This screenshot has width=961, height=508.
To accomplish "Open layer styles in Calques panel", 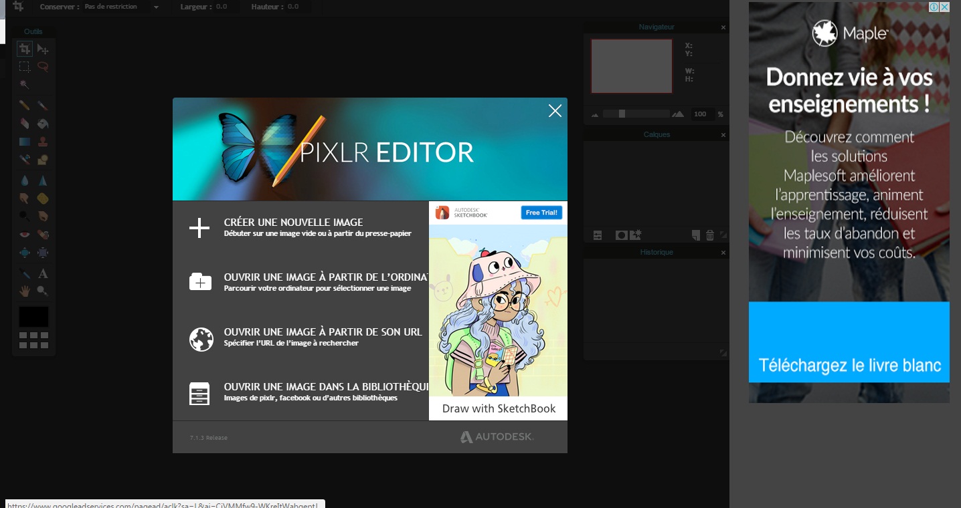I will tap(635, 235).
